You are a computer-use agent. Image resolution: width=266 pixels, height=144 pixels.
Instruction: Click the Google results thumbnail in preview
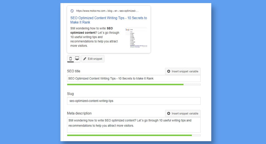tap(136, 38)
